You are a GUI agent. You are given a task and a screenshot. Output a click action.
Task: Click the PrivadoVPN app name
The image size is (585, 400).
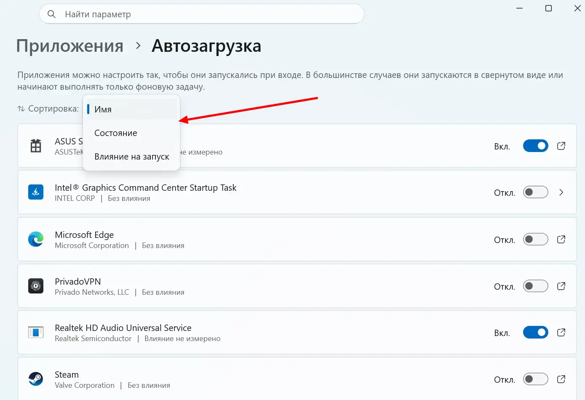(78, 282)
